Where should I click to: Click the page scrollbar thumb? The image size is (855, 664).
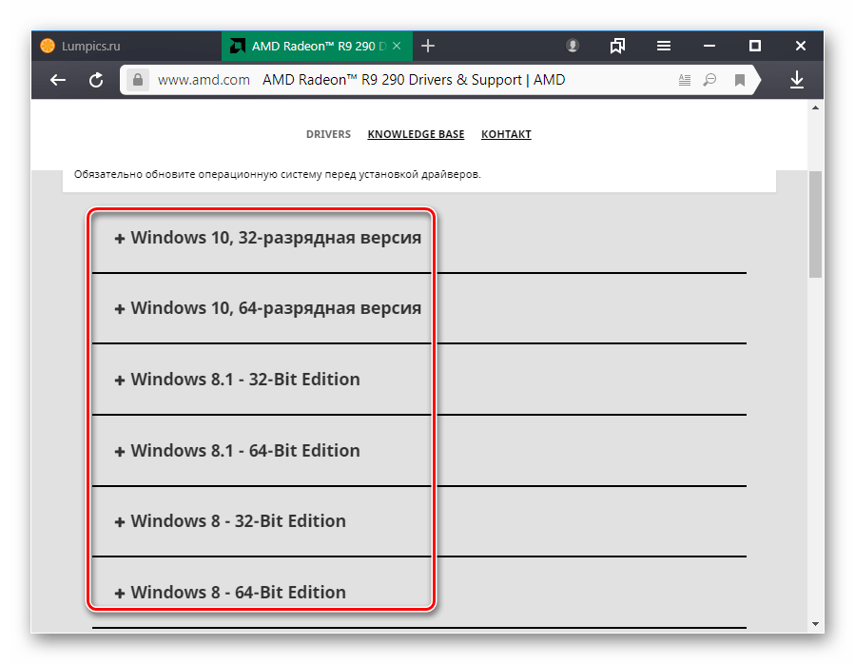(x=815, y=225)
